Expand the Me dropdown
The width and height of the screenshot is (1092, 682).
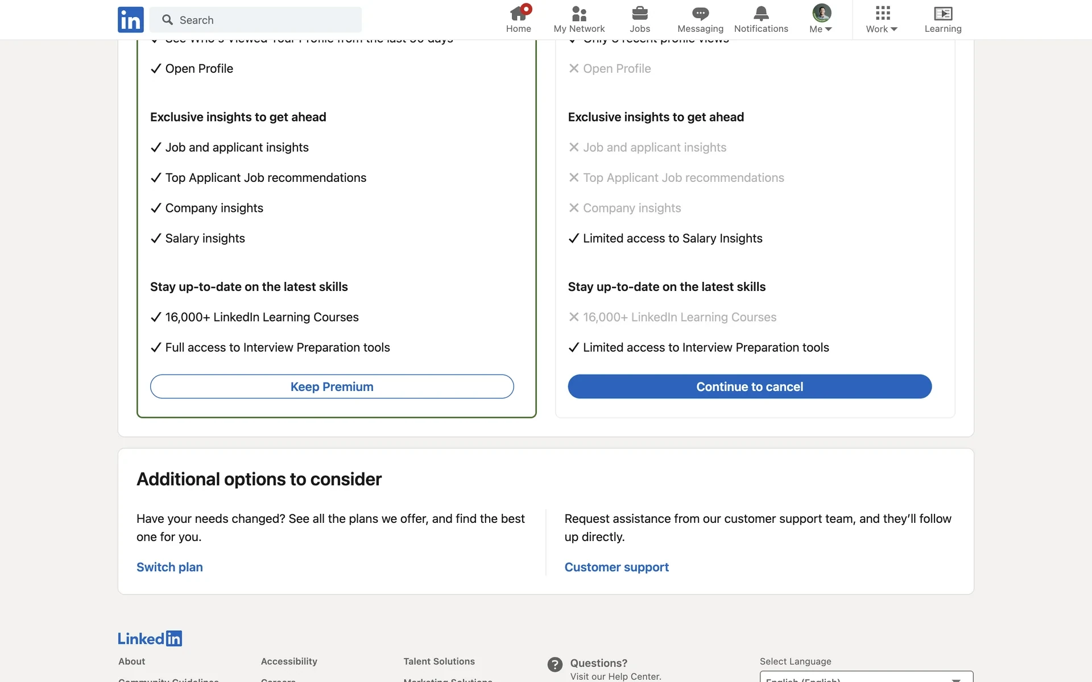click(x=821, y=29)
